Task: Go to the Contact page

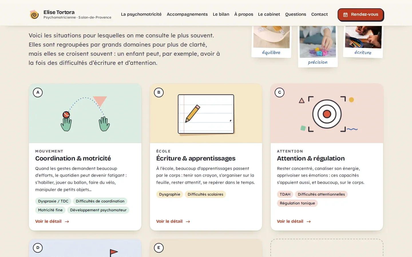Action: (319, 14)
